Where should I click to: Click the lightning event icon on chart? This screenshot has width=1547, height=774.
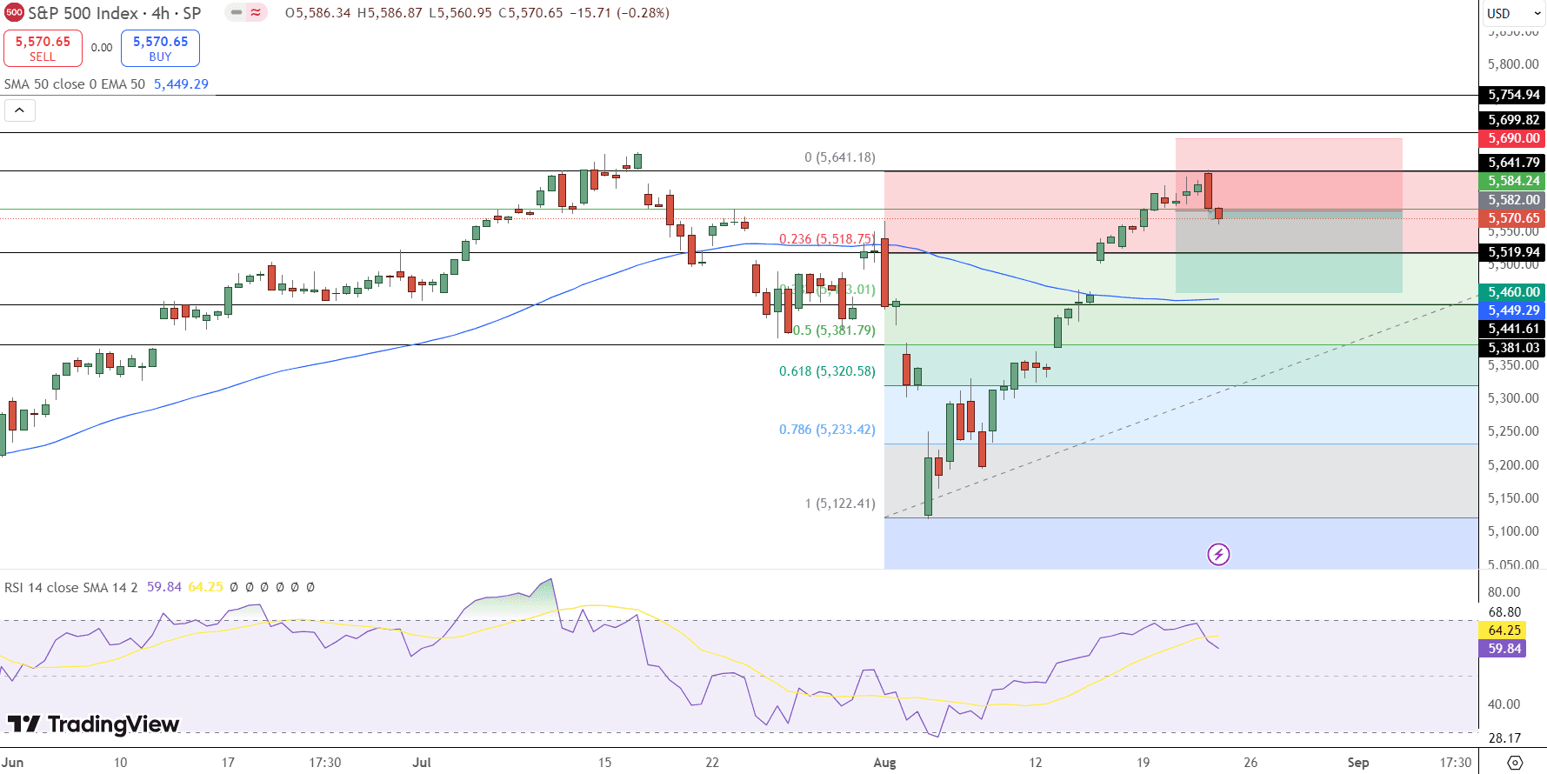[x=1218, y=554]
